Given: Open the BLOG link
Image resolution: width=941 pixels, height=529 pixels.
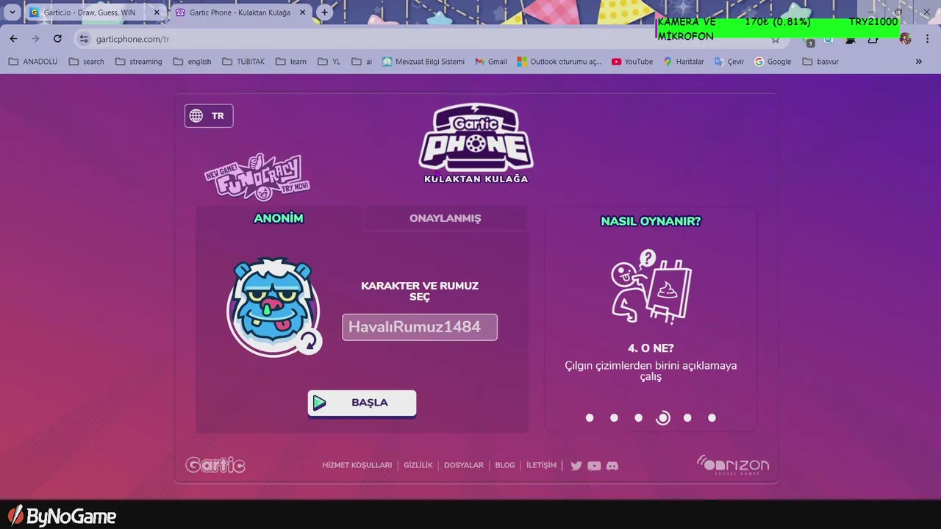Looking at the screenshot, I should (x=505, y=465).
